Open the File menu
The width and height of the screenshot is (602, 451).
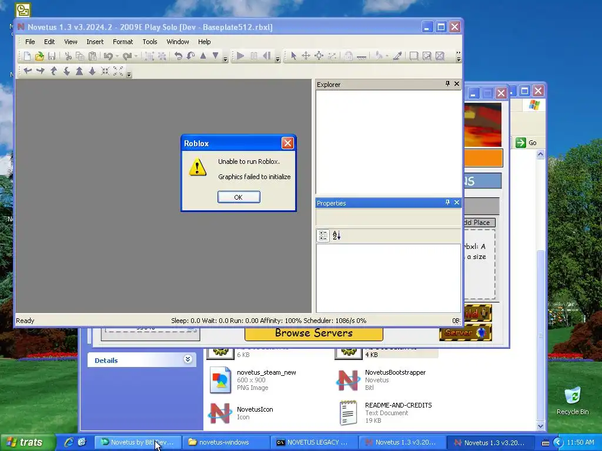click(30, 42)
